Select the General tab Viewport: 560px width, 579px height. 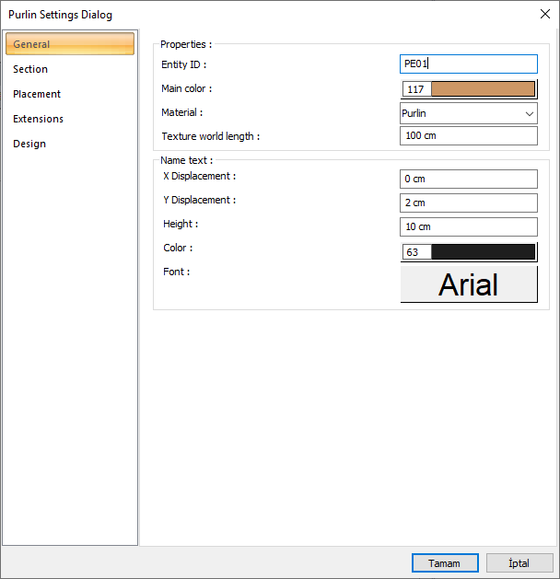[x=69, y=44]
